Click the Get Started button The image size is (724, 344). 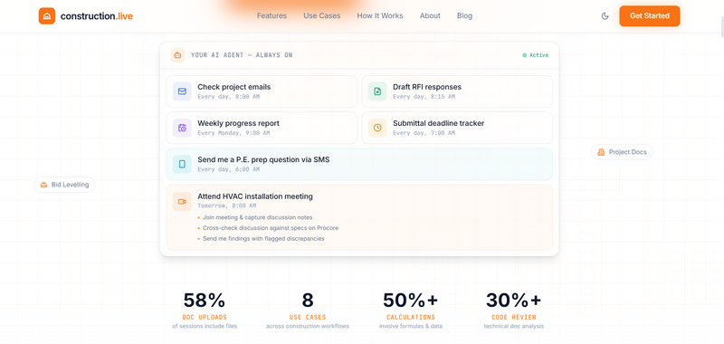coord(649,15)
